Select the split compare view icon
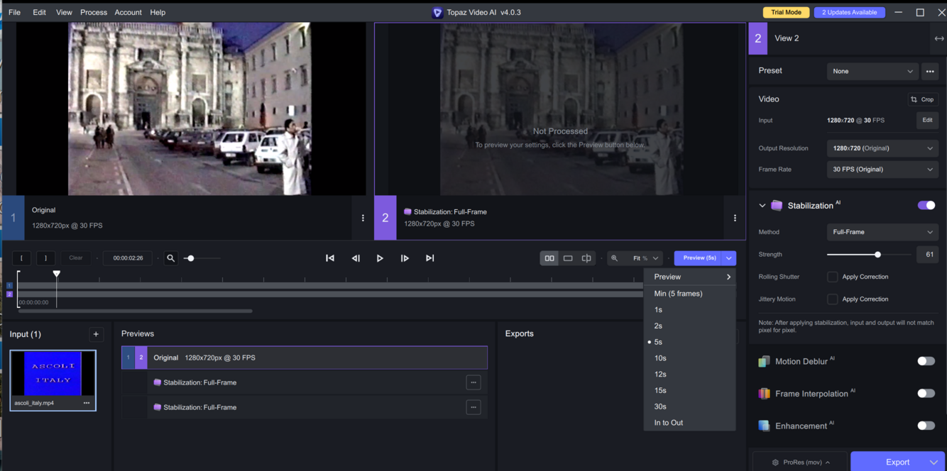 point(586,258)
